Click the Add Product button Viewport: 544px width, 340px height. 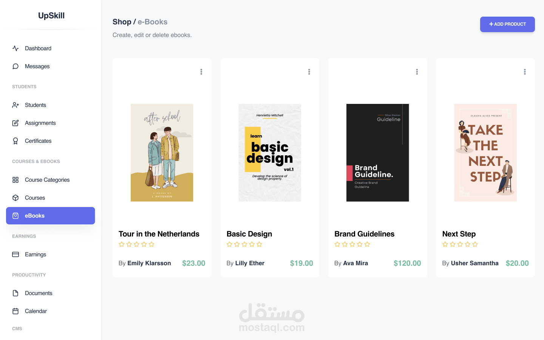[507, 24]
